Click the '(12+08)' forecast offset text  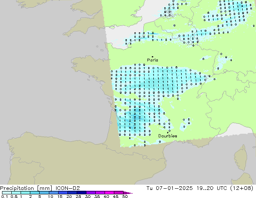tap(241, 188)
